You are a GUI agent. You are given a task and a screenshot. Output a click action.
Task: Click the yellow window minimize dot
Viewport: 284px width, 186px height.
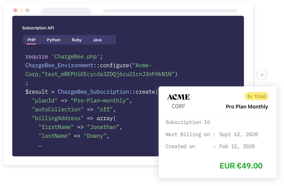point(21,10)
